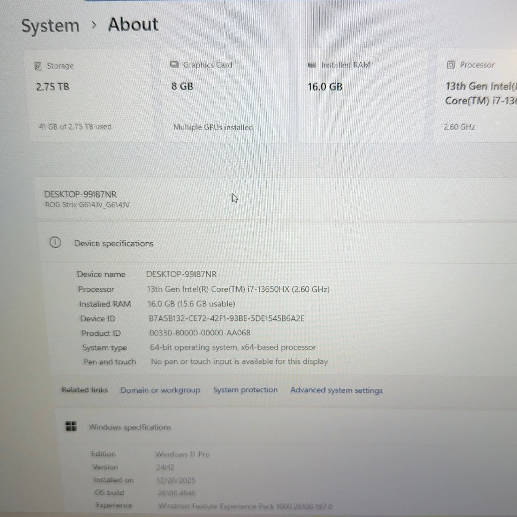517x517 pixels.
Task: Click About in the breadcrumb
Action: (133, 24)
